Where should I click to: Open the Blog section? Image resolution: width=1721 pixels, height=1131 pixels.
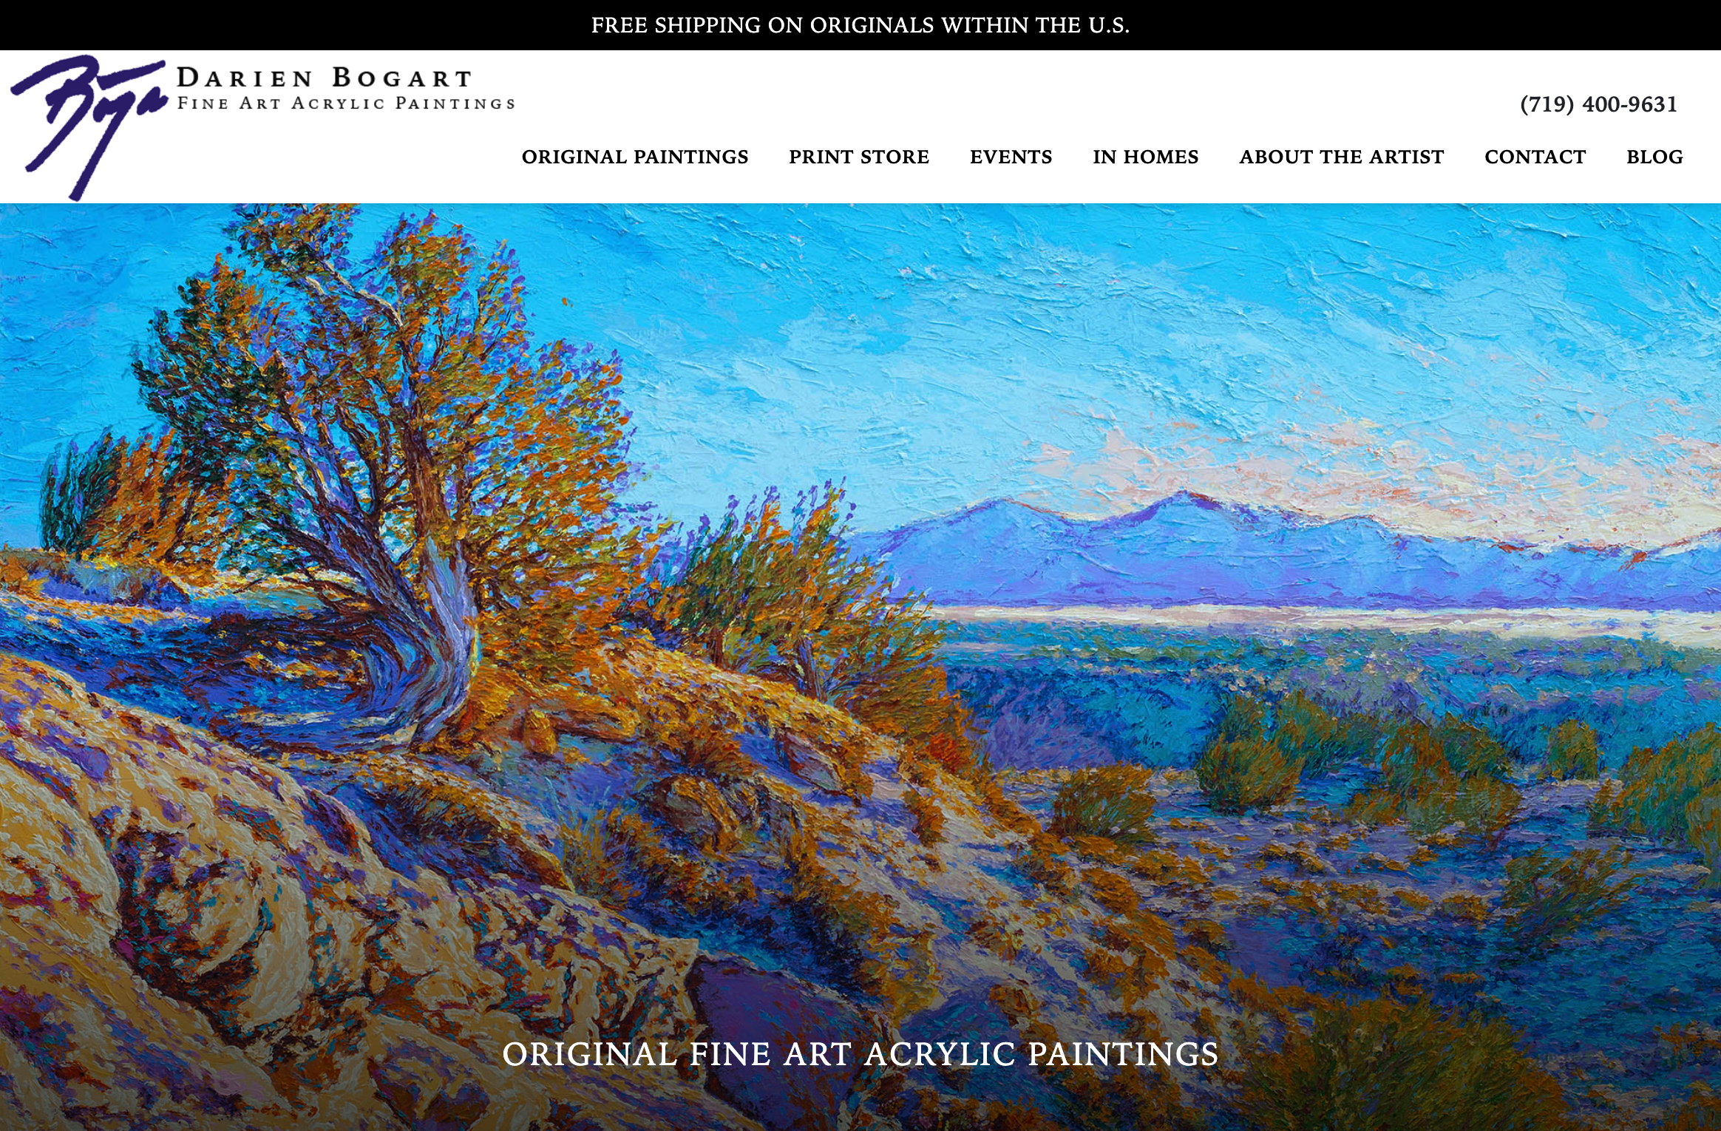coord(1654,157)
